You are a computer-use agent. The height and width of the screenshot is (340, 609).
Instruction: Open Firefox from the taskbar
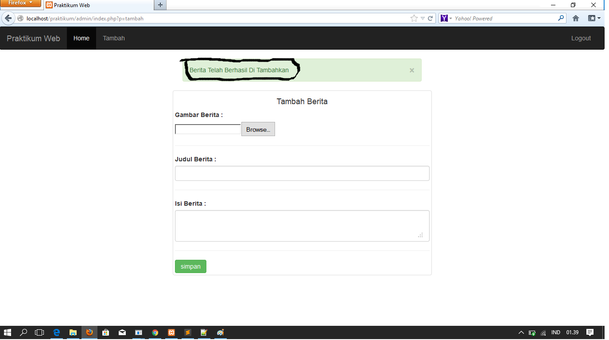pyautogui.click(x=89, y=332)
